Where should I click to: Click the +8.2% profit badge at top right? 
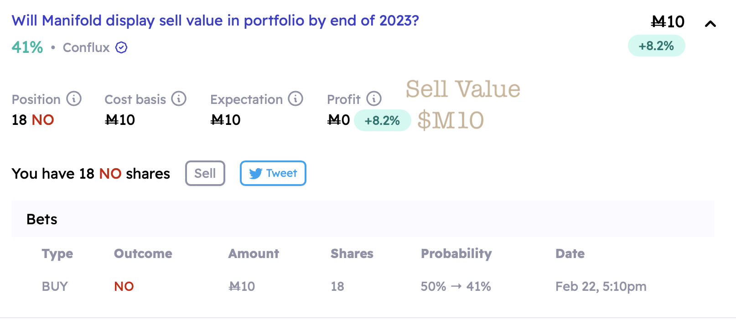656,46
